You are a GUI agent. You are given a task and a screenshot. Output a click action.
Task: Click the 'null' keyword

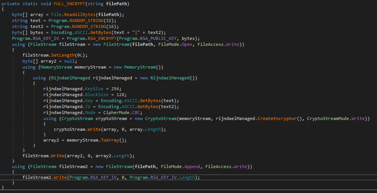click(69, 61)
